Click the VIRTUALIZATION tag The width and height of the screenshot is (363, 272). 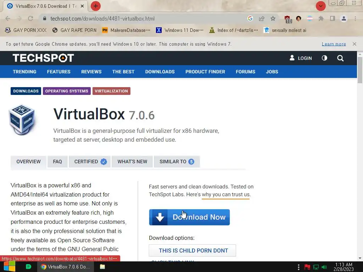tap(111, 91)
